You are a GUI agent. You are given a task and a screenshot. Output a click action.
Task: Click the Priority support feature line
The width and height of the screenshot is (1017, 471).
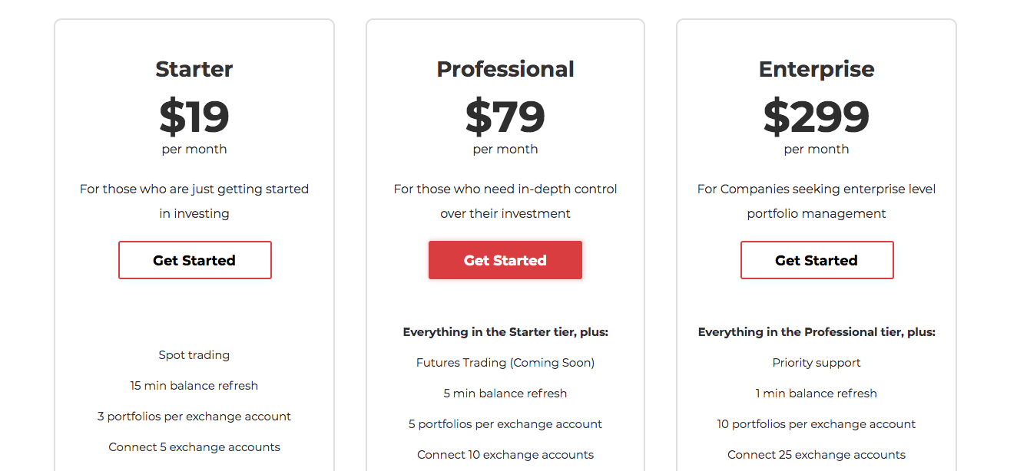tap(817, 363)
